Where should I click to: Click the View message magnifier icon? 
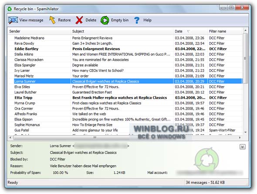coord(13,20)
